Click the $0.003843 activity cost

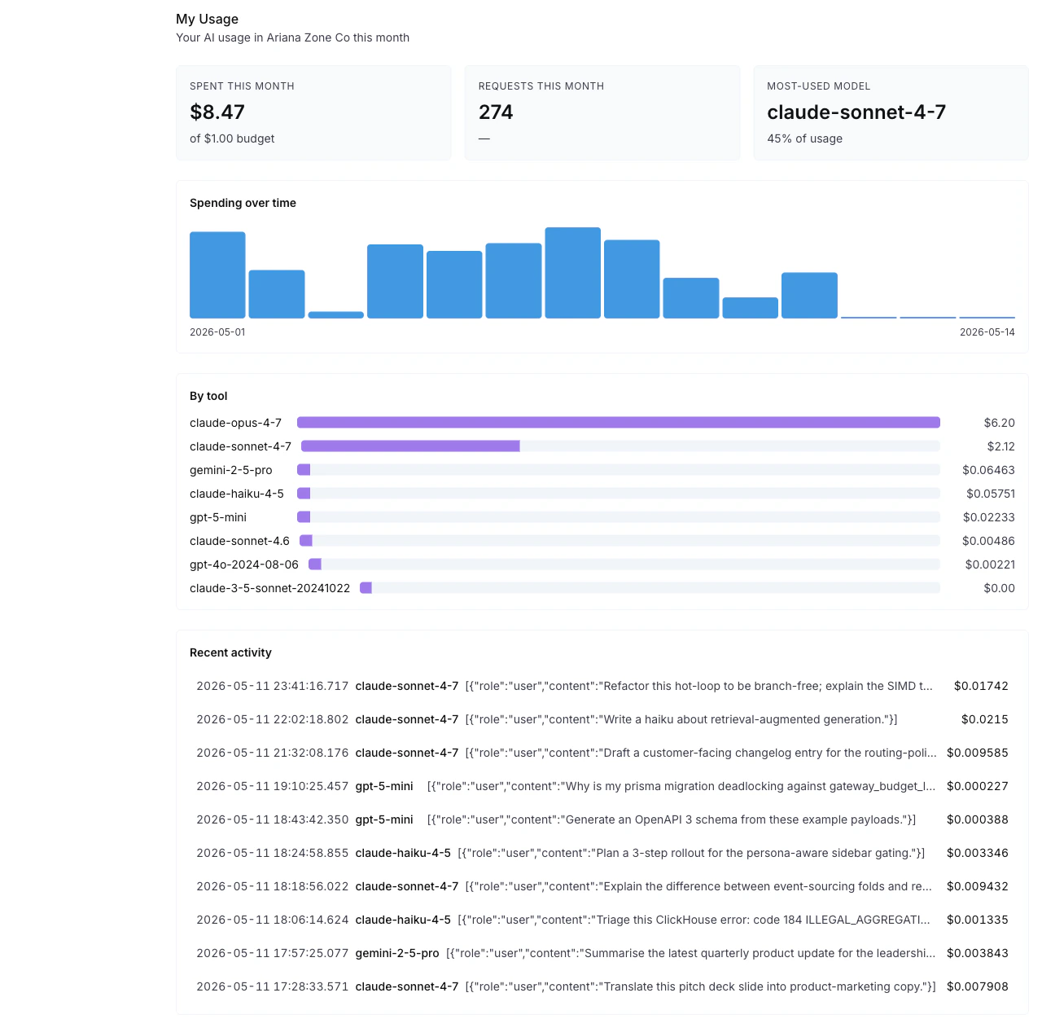tap(978, 953)
